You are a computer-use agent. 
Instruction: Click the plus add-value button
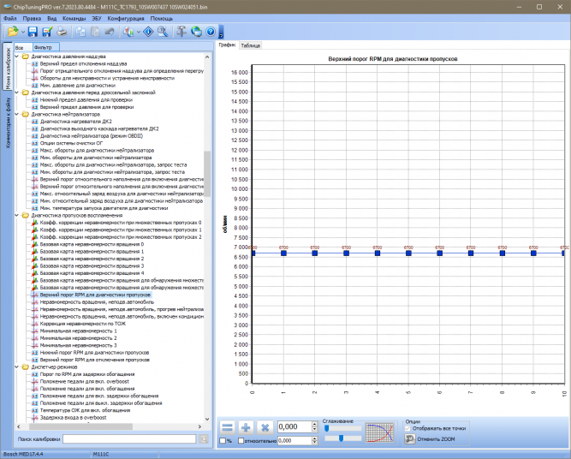pyautogui.click(x=246, y=427)
